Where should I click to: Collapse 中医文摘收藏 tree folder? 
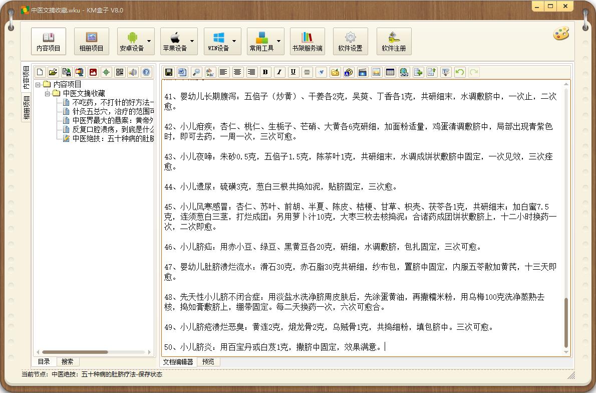[x=47, y=94]
